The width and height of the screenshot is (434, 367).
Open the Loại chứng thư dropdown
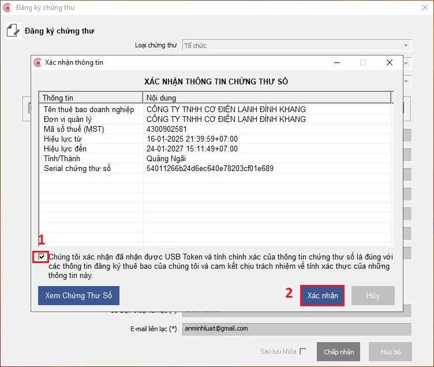click(406, 46)
